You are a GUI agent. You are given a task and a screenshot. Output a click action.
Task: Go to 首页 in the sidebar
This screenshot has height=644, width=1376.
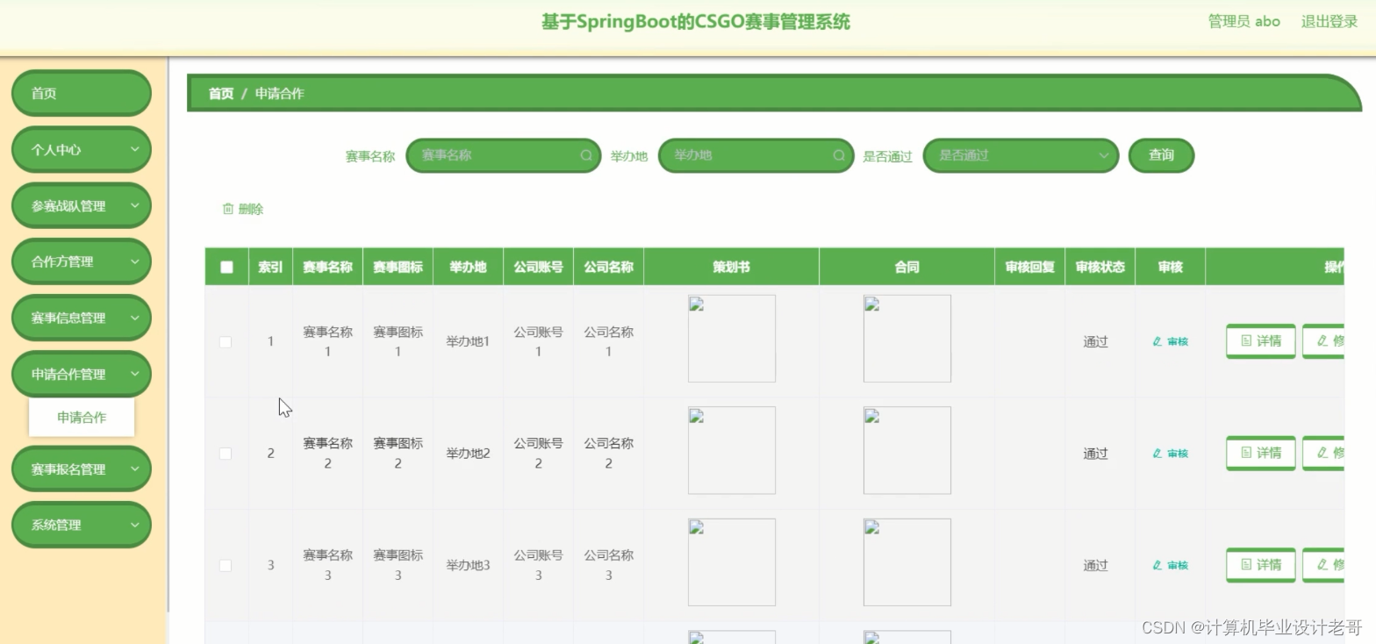click(81, 93)
